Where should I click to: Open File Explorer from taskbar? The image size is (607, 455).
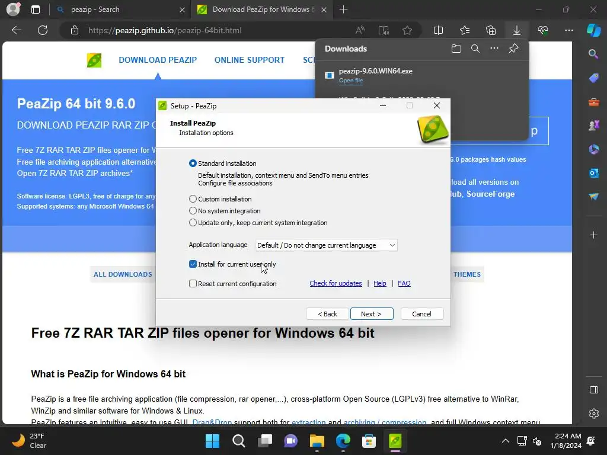(317, 441)
